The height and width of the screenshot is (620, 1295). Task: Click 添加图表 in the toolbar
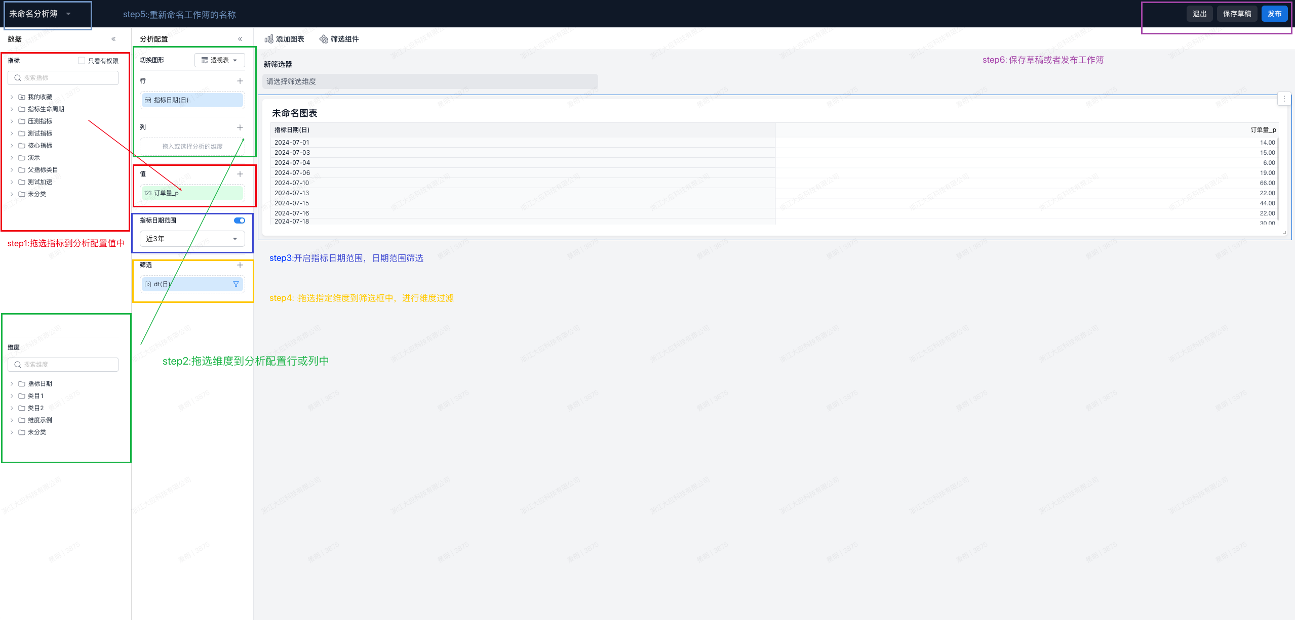[285, 39]
